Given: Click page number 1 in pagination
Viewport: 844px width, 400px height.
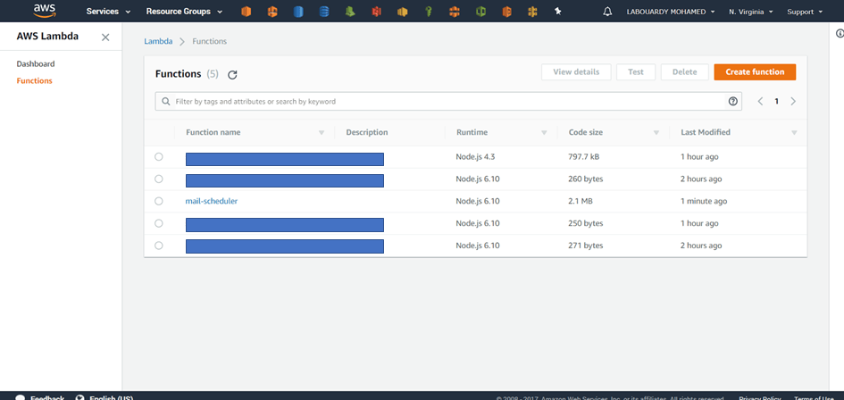Looking at the screenshot, I should [776, 101].
